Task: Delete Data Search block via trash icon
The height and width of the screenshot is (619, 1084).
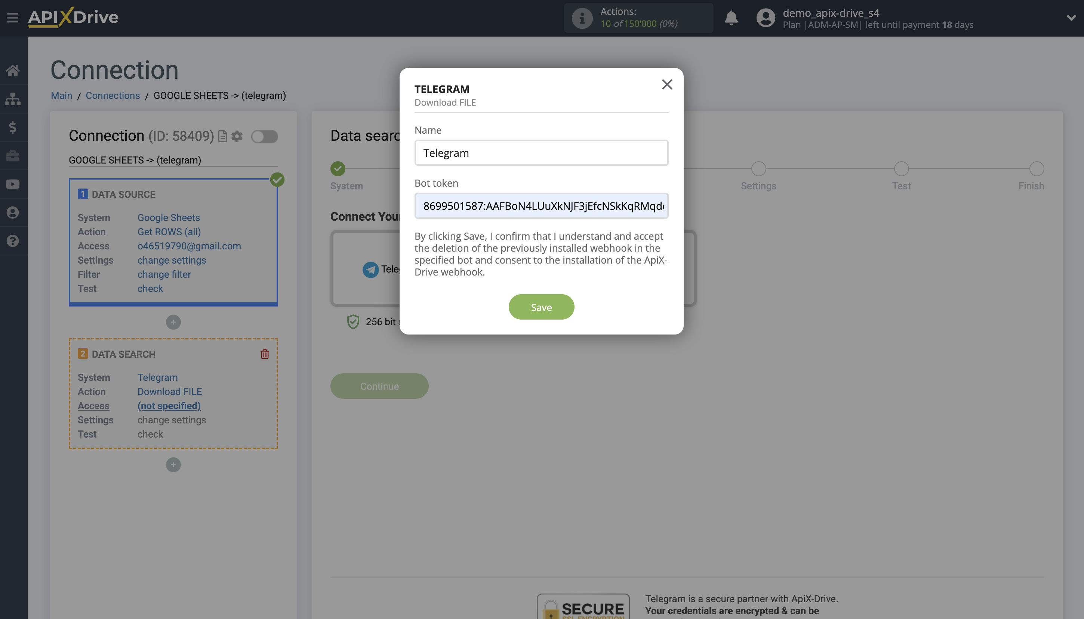Action: (265, 354)
